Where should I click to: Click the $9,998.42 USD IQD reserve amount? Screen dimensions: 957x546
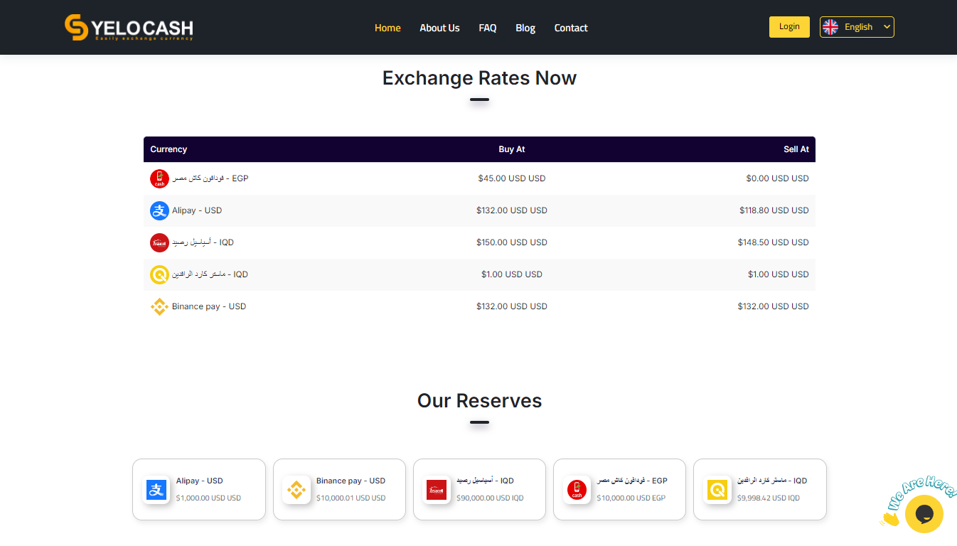pyautogui.click(x=768, y=498)
